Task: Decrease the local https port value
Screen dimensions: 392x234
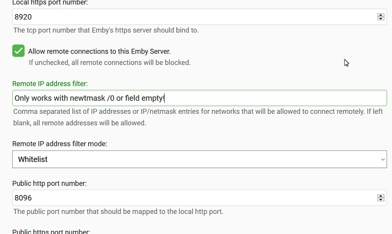Action: (x=380, y=19)
